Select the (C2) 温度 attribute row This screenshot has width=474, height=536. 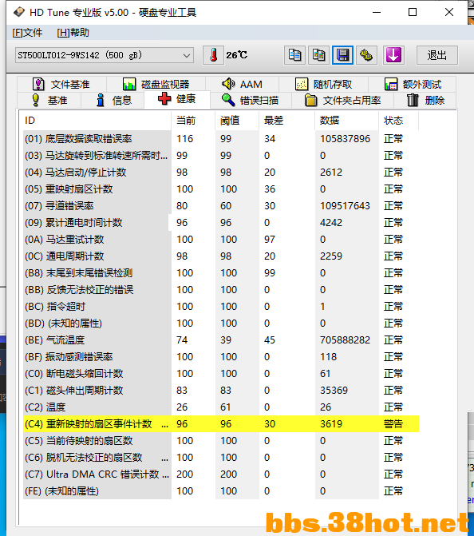point(221,407)
